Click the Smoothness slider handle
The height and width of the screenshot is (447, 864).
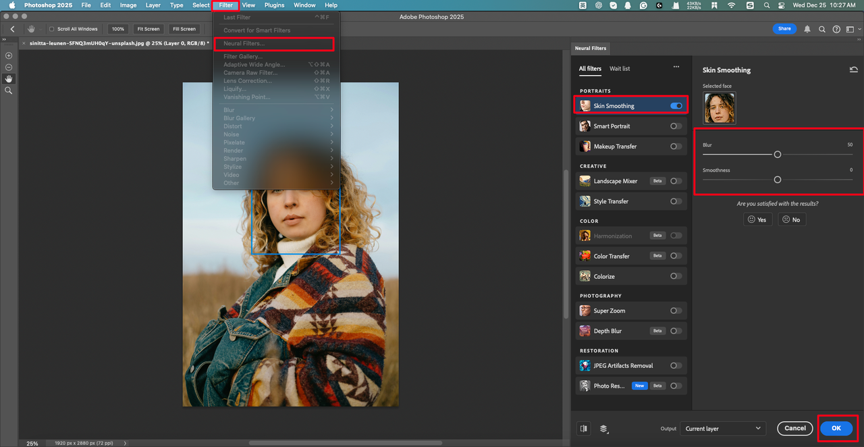tap(778, 180)
